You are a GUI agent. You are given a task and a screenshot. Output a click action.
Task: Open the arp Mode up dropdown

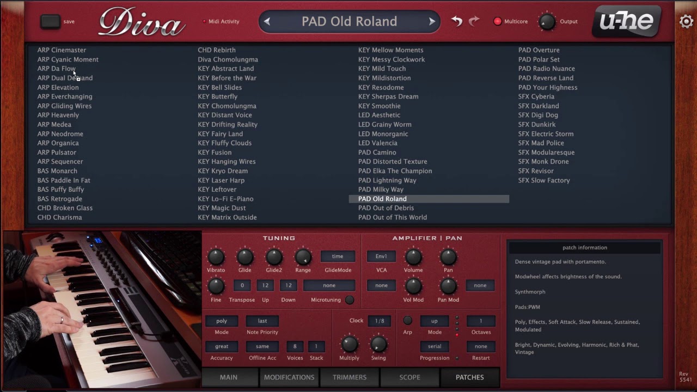(x=435, y=321)
